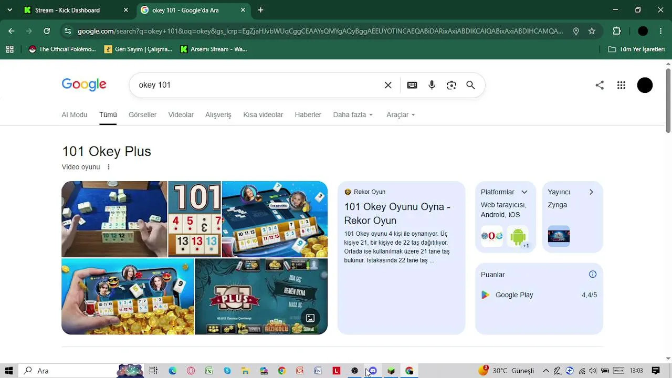Viewport: 672px width, 378px height.
Task: Open the image gallery icon on thumbnails
Action: (310, 318)
